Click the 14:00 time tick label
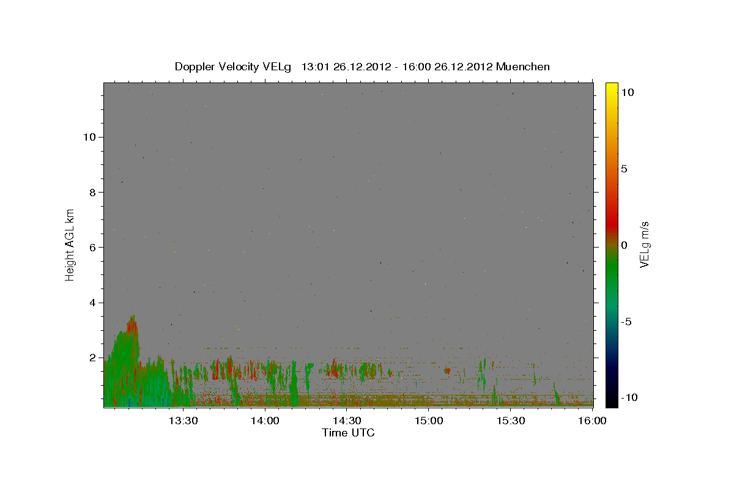734x489 pixels. 265,421
